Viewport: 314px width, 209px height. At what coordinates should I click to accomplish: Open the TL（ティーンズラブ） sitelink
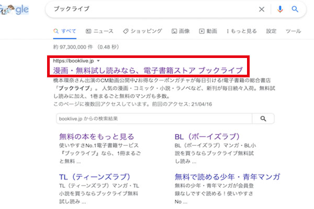(x=95, y=177)
